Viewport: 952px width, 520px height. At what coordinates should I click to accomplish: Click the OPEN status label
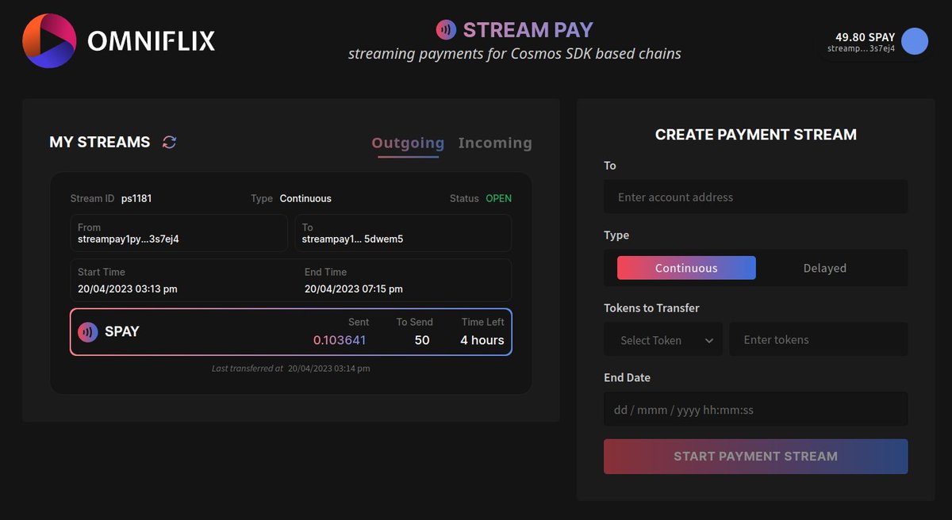point(499,198)
